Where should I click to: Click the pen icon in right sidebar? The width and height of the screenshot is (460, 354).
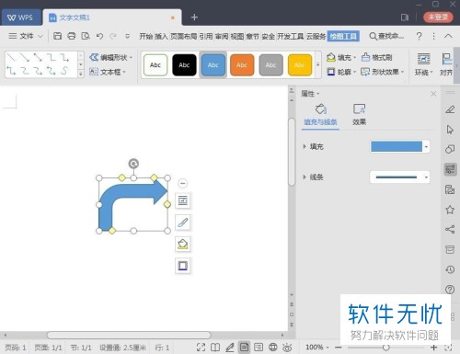point(450,109)
